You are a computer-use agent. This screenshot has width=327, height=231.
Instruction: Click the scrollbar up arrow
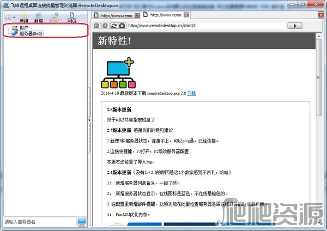[x=319, y=37]
